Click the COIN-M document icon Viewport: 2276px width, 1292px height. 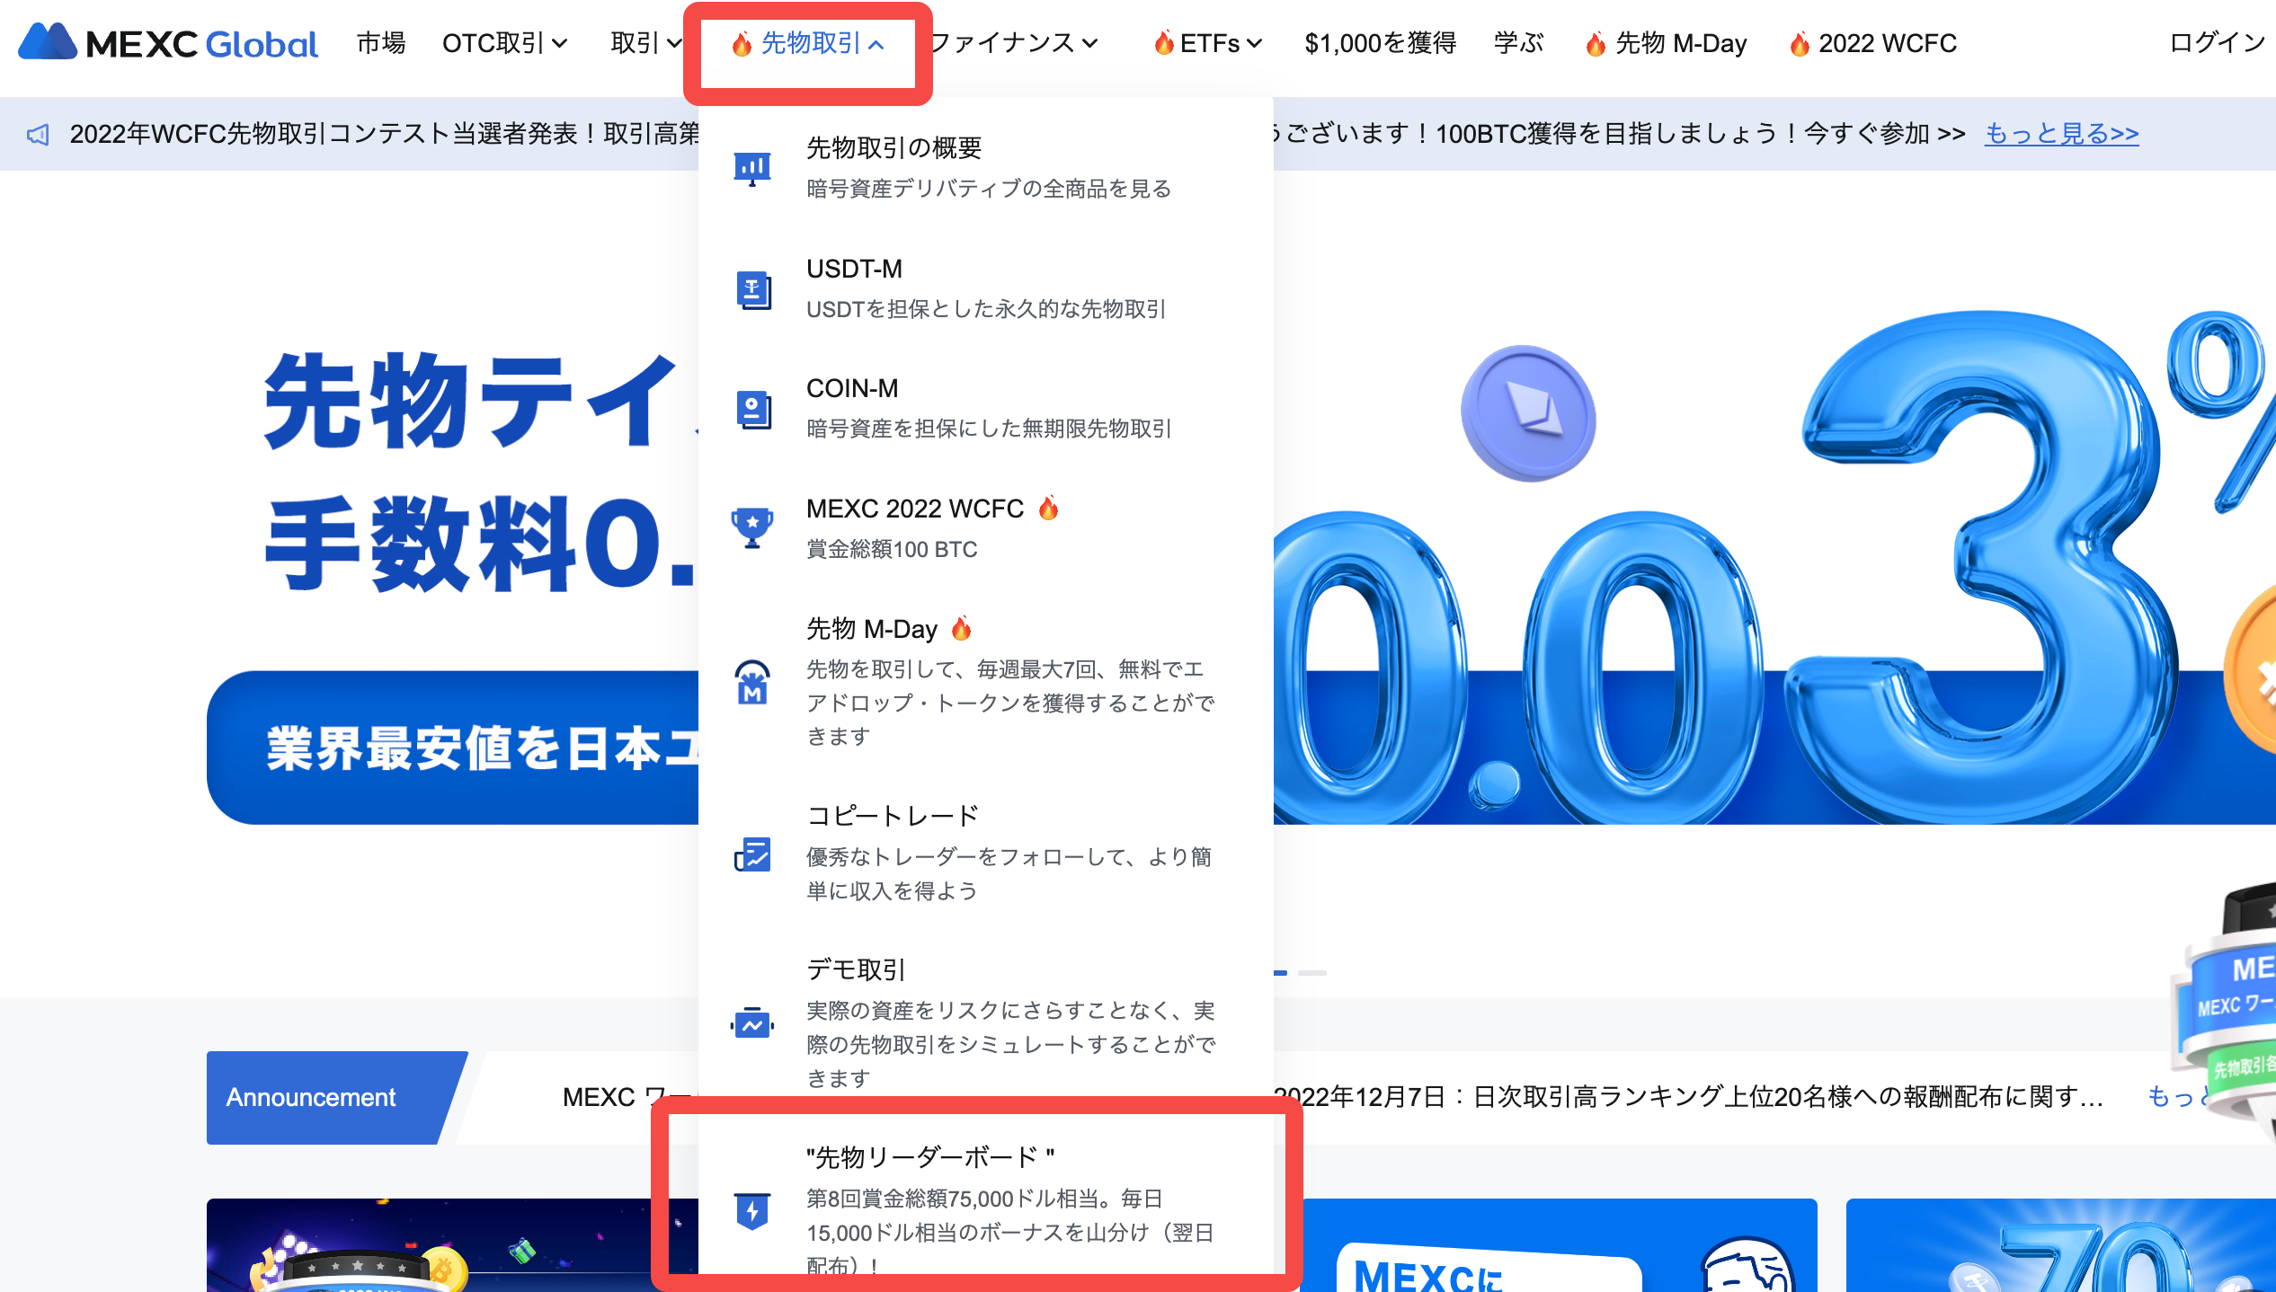(x=753, y=409)
